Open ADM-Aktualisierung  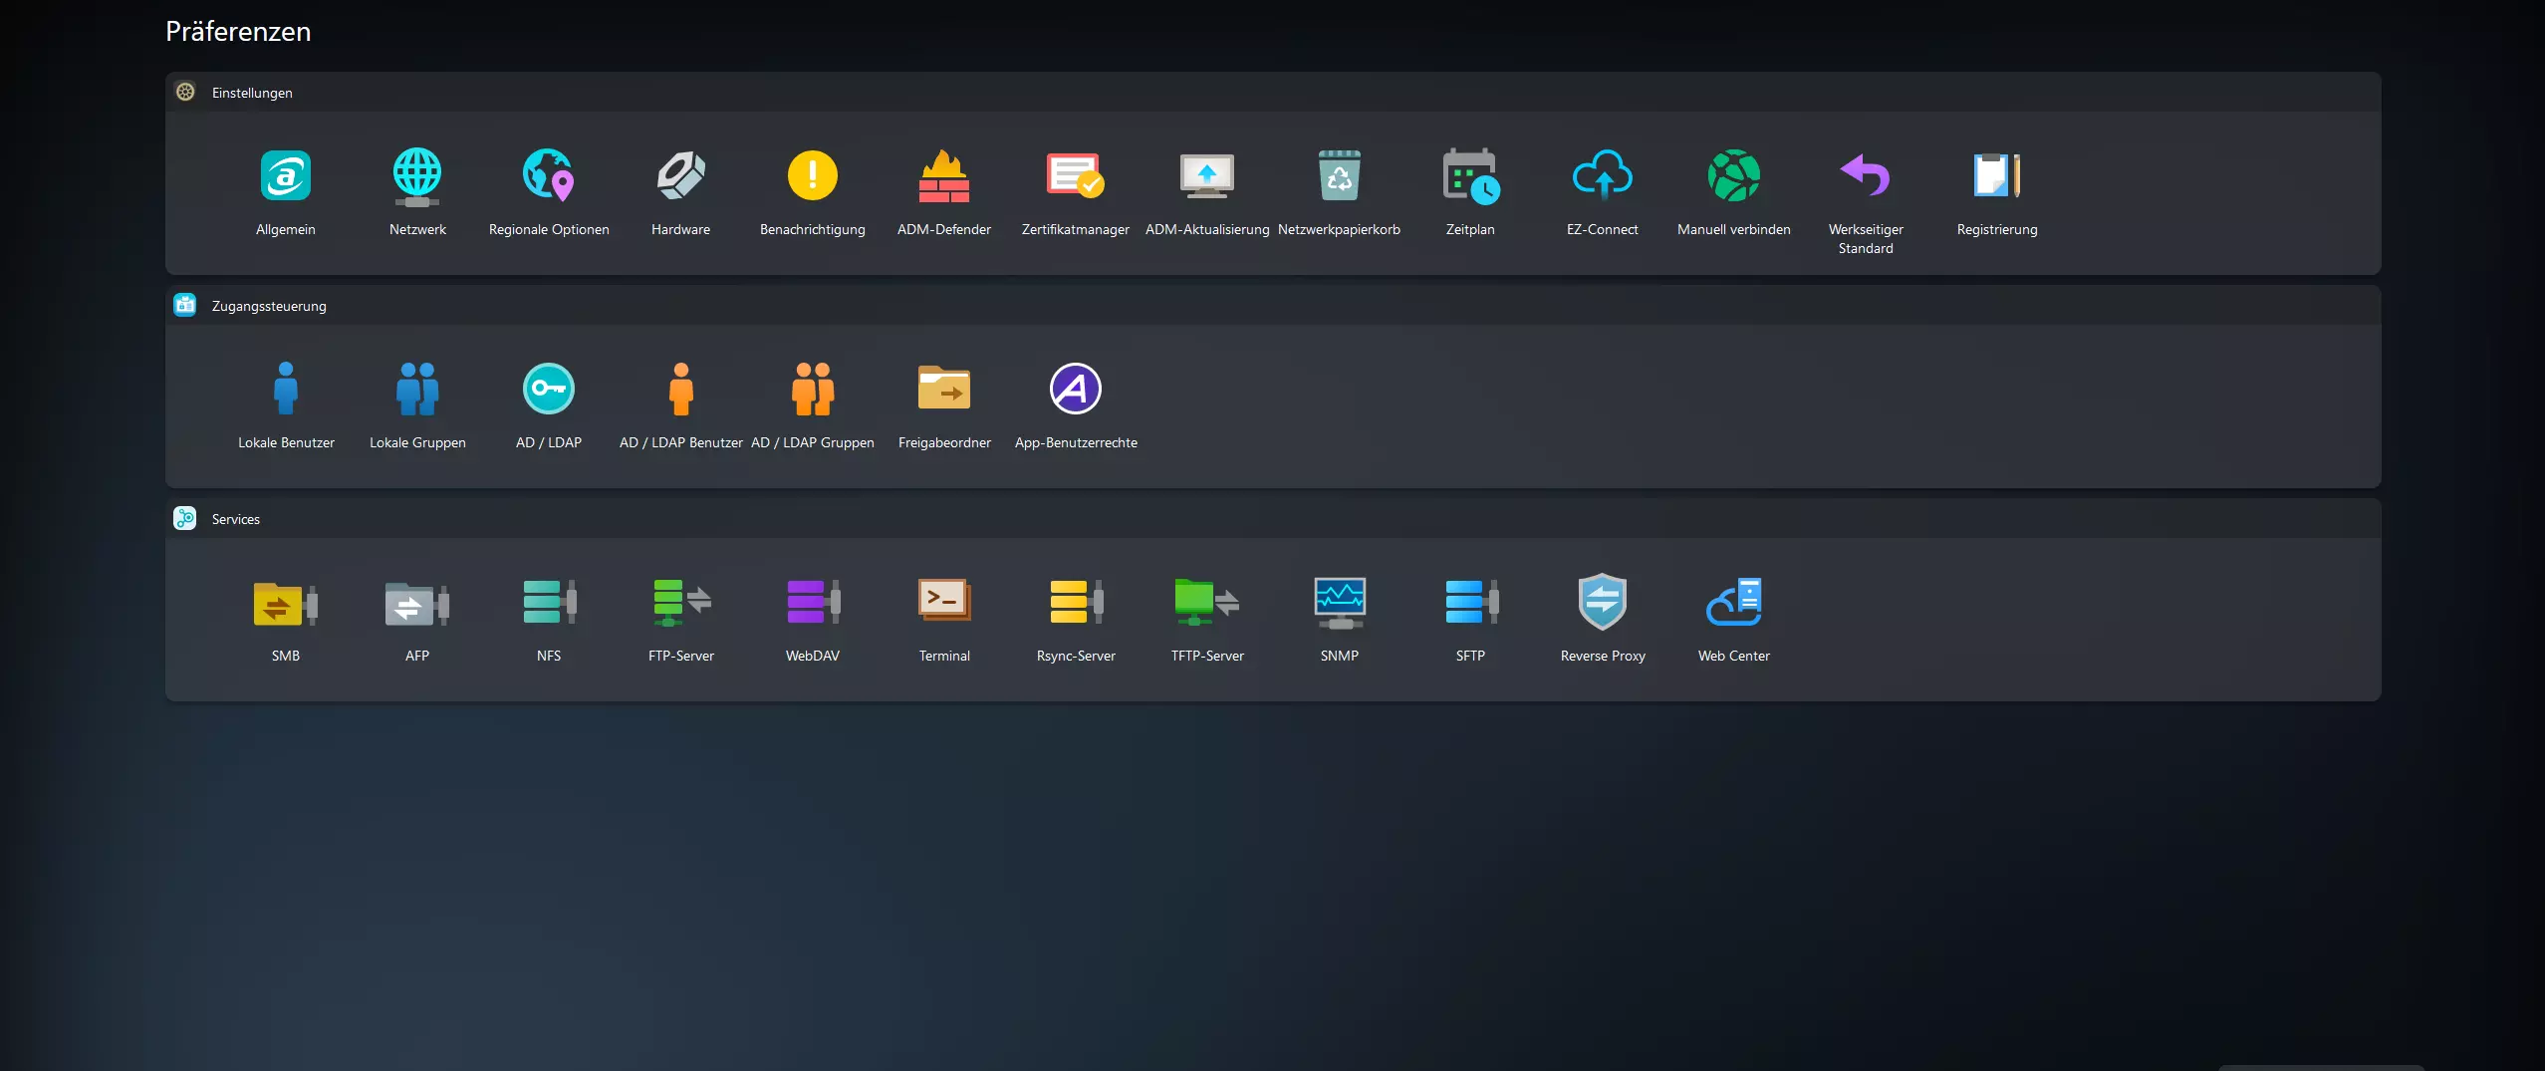click(x=1207, y=176)
